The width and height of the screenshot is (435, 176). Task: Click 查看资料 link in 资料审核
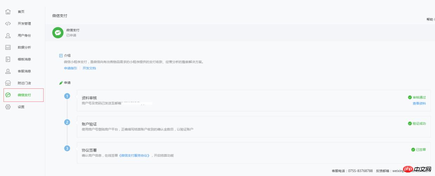click(419, 103)
